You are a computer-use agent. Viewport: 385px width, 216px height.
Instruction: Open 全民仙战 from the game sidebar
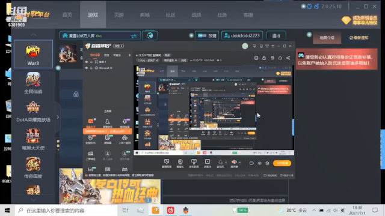tap(33, 83)
